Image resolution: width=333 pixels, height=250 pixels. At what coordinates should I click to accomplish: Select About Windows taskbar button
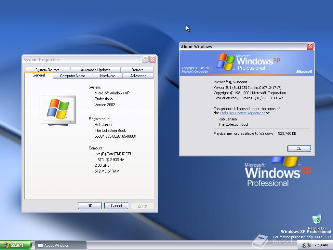pyautogui.click(x=60, y=245)
